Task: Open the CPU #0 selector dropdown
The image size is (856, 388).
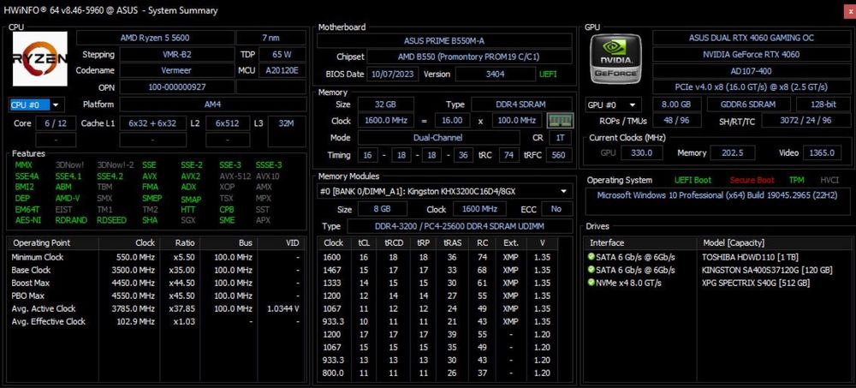Action: pyautogui.click(x=37, y=104)
